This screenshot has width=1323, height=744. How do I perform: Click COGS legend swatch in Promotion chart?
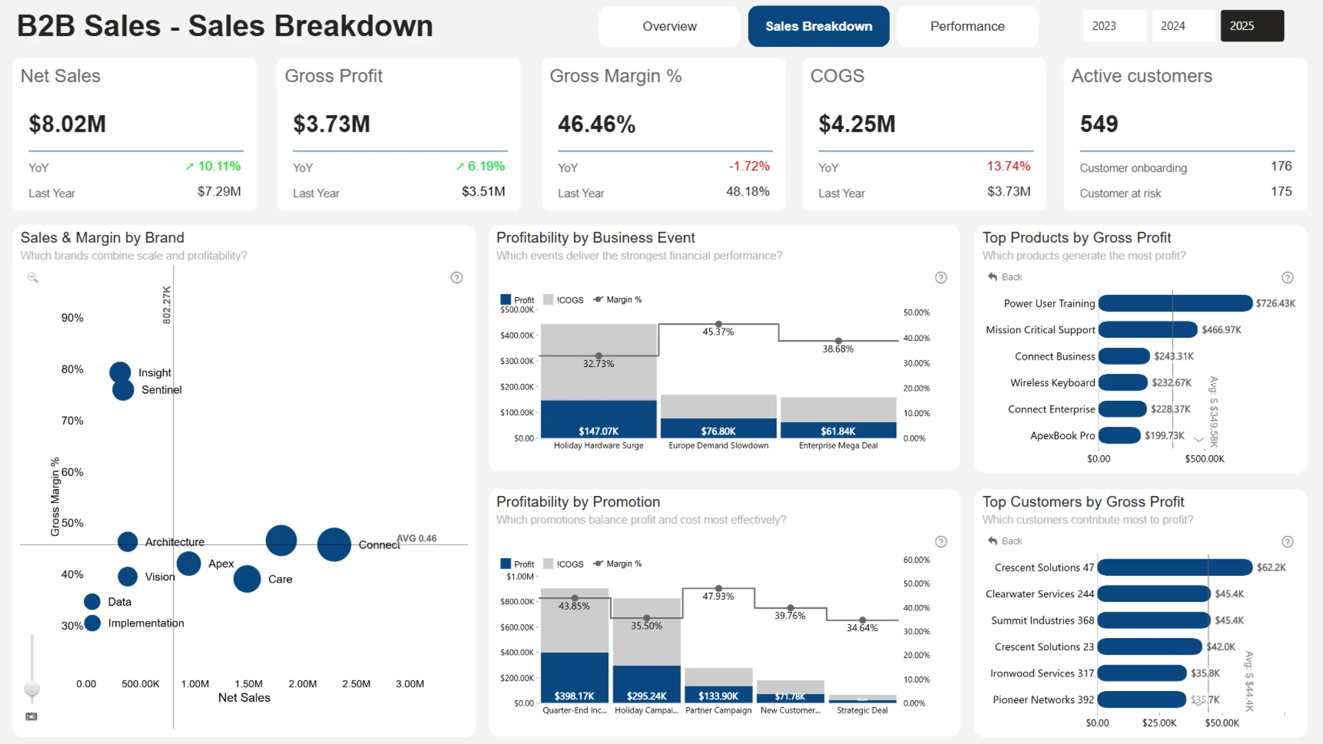(x=548, y=564)
